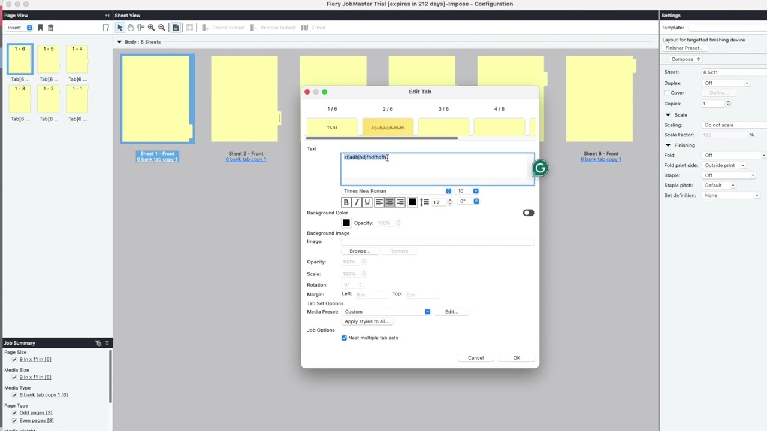Click the trash delete icon in Page View

pos(50,28)
